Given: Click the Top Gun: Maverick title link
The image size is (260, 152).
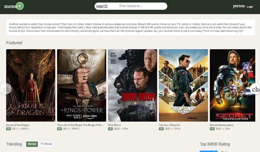Looking at the screenshot, I should click(x=169, y=125).
